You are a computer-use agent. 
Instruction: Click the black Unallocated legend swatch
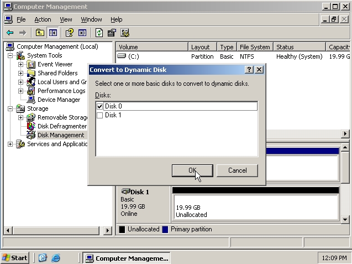pos(122,229)
